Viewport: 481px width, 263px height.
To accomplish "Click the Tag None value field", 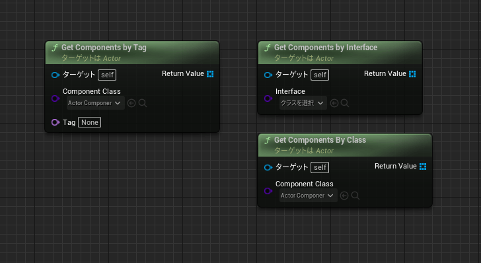I will click(90, 122).
